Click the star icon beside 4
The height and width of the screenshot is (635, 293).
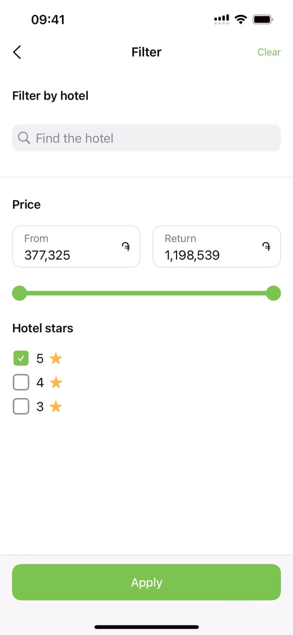click(x=56, y=382)
